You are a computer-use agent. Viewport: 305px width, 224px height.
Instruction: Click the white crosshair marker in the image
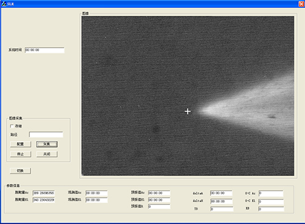coord(187,111)
